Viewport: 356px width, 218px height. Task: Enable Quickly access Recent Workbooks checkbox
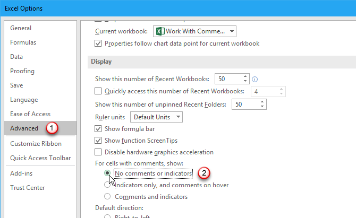tap(98, 92)
